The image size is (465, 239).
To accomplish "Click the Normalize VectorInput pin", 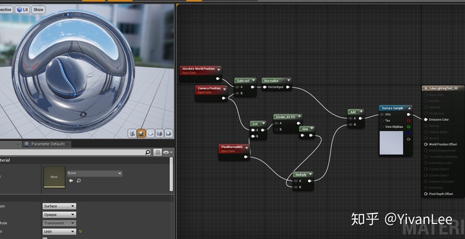I will pos(264,87).
